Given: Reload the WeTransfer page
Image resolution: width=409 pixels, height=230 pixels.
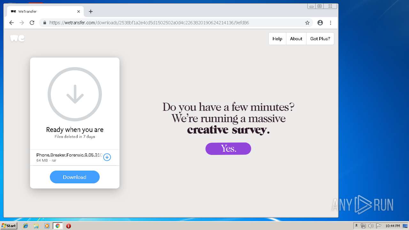Looking at the screenshot, I should coord(32,23).
